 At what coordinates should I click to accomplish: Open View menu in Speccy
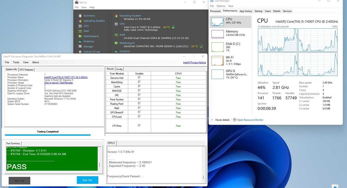(x=84, y=7)
